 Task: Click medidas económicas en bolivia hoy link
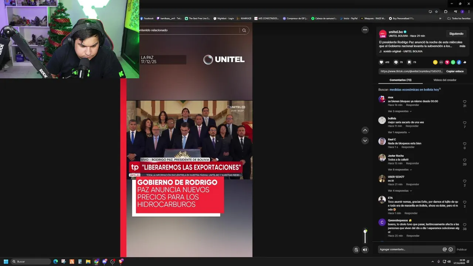coord(414,90)
